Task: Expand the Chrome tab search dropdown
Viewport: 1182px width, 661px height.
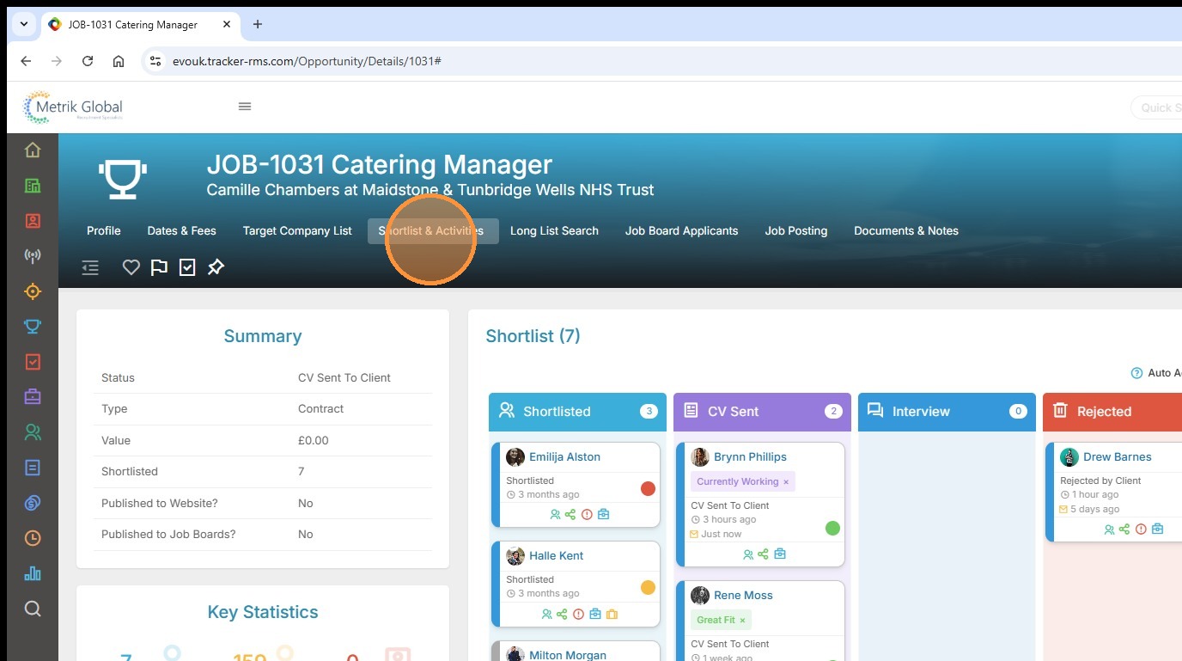Action: [23, 24]
